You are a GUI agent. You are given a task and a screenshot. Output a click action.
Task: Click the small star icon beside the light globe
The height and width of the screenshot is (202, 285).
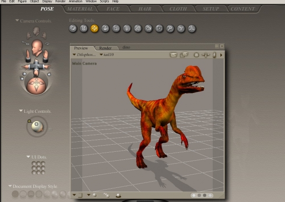click(x=51, y=129)
